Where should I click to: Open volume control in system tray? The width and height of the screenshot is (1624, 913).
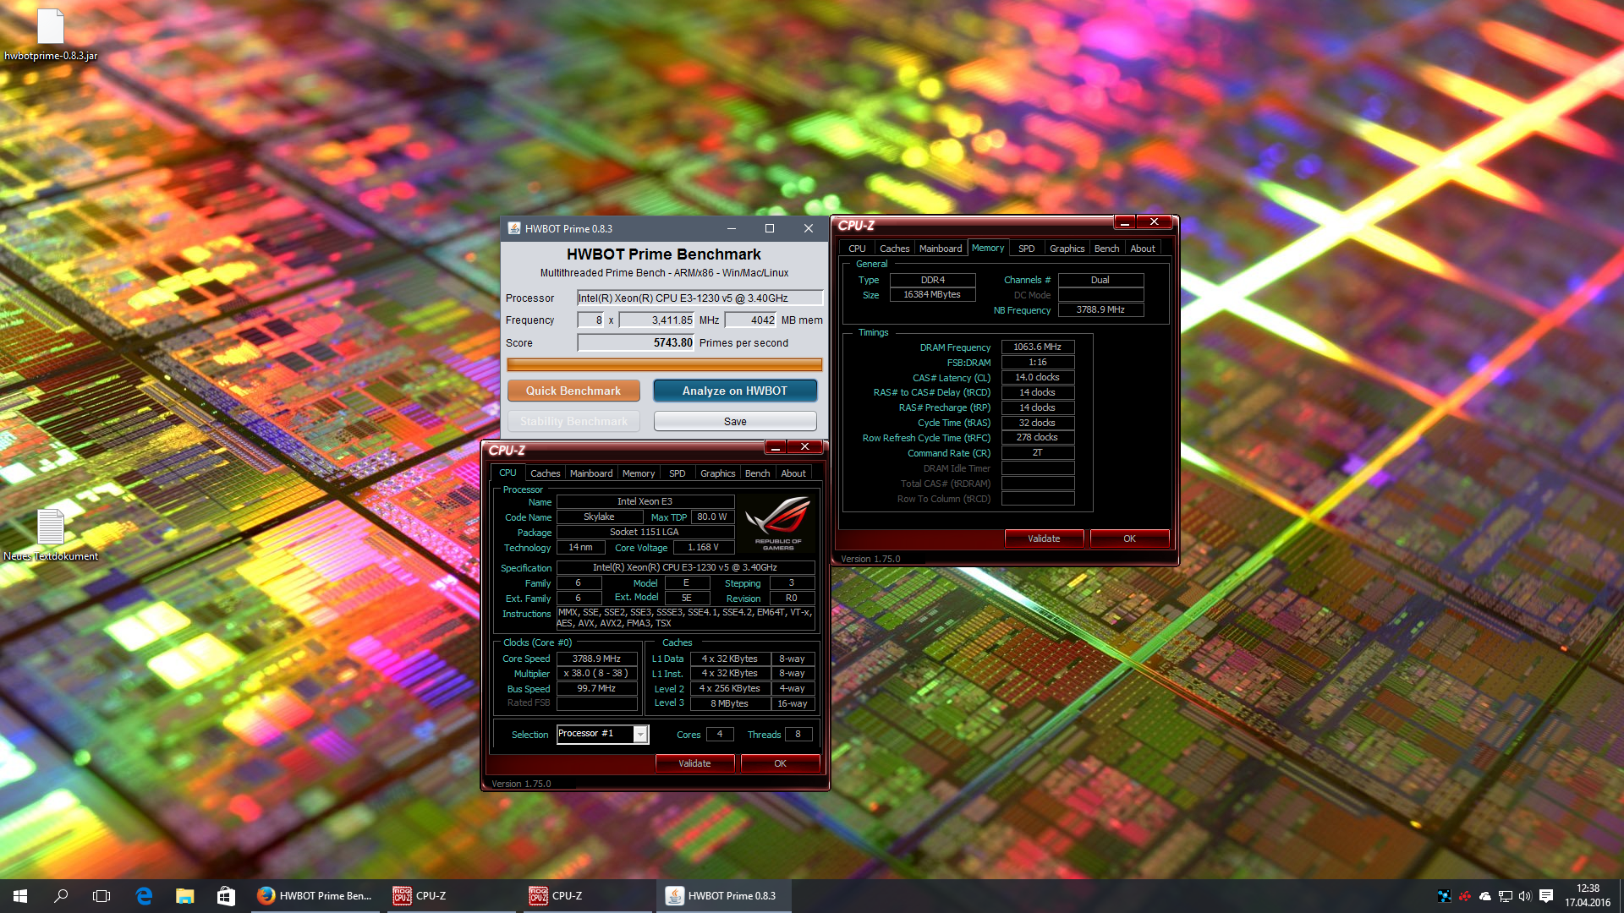(1525, 896)
